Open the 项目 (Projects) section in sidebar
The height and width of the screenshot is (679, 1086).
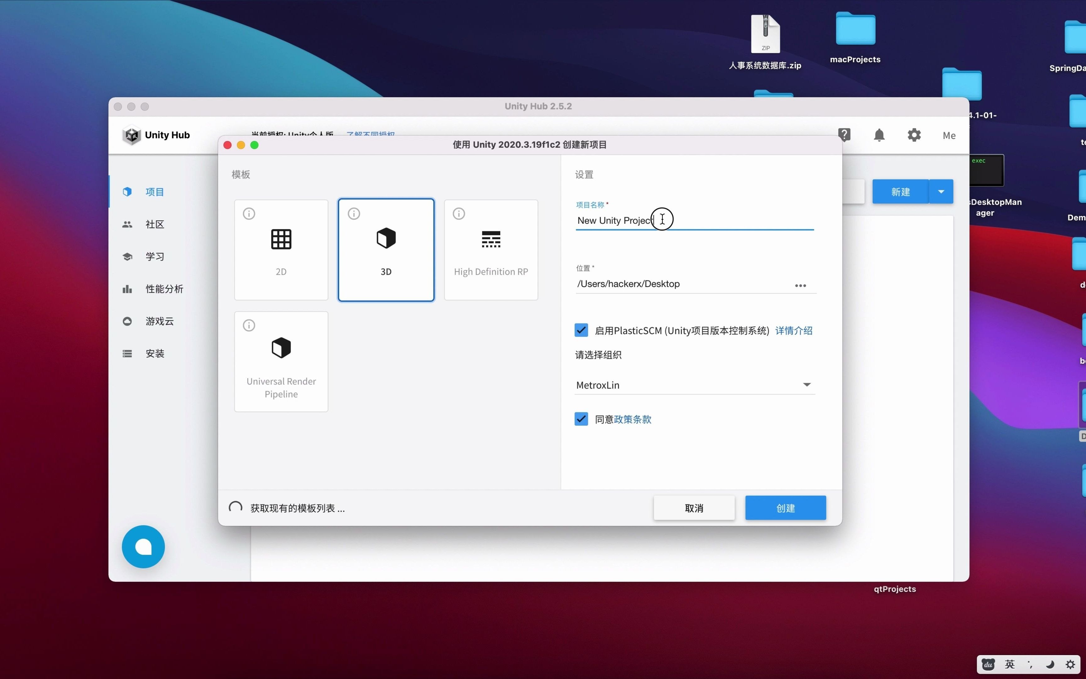[154, 191]
